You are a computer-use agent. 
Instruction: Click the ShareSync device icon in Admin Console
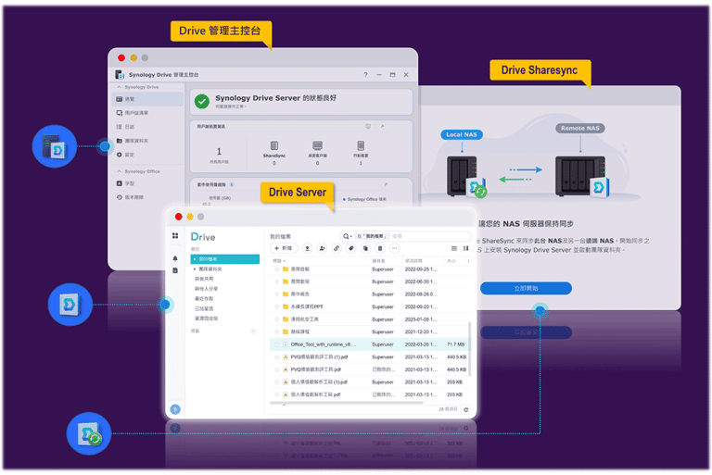(x=274, y=145)
